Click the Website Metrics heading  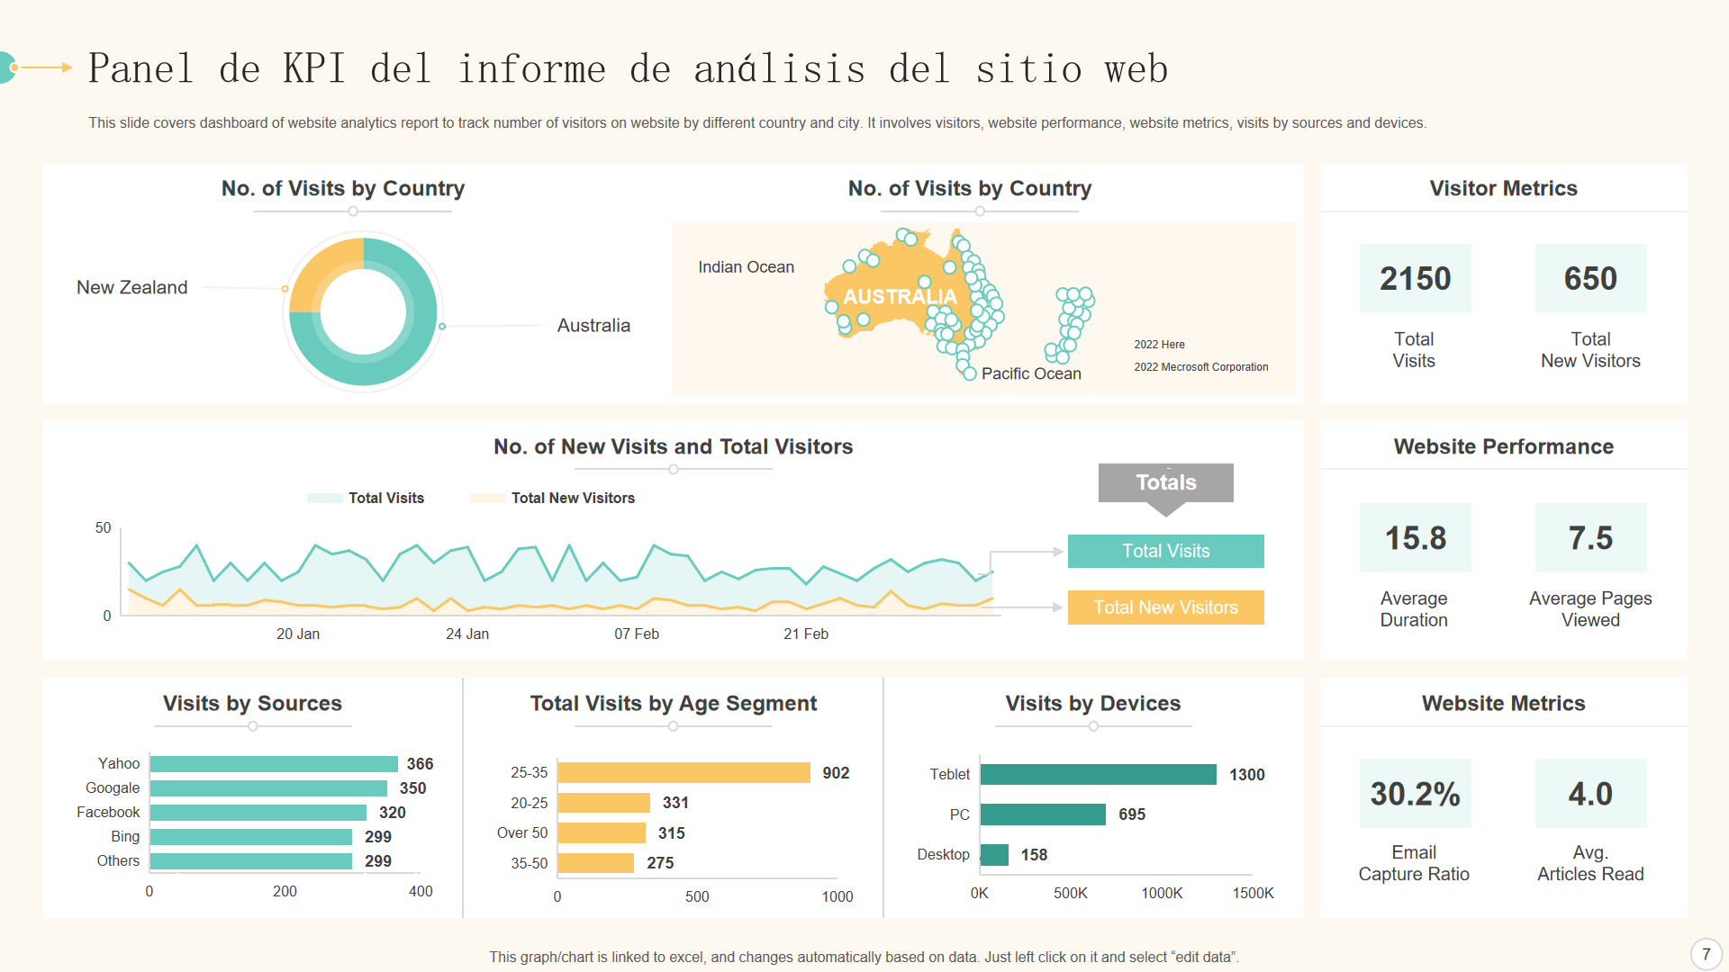(x=1504, y=703)
